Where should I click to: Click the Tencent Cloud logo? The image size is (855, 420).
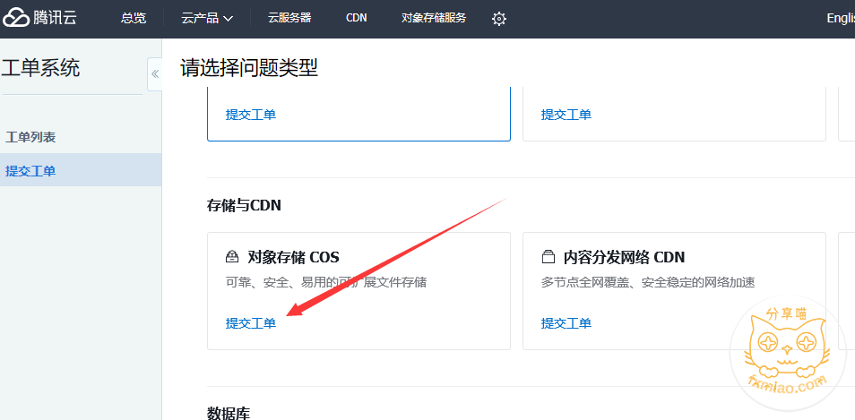pos(39,18)
